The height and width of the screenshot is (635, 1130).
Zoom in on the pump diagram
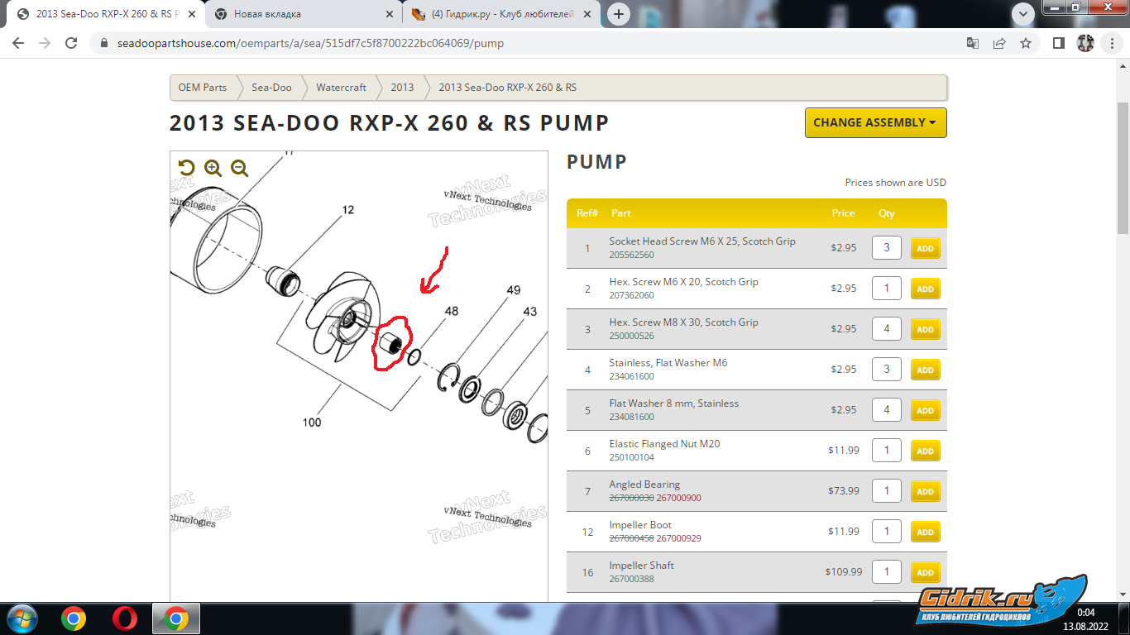pyautogui.click(x=213, y=169)
